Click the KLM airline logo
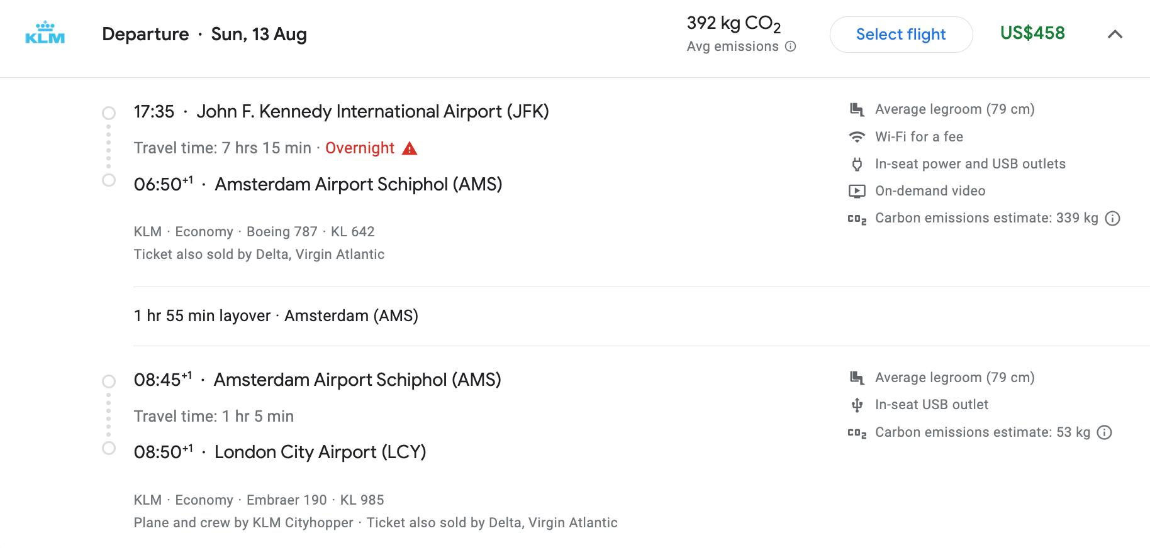Screen dimensions: 1150x548 point(45,33)
